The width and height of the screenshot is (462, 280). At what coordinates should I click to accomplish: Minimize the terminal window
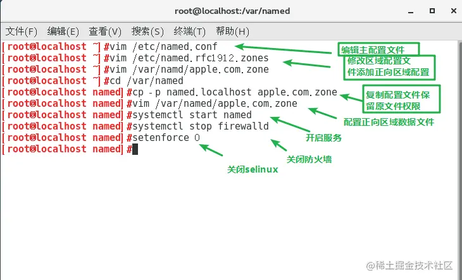point(411,11)
